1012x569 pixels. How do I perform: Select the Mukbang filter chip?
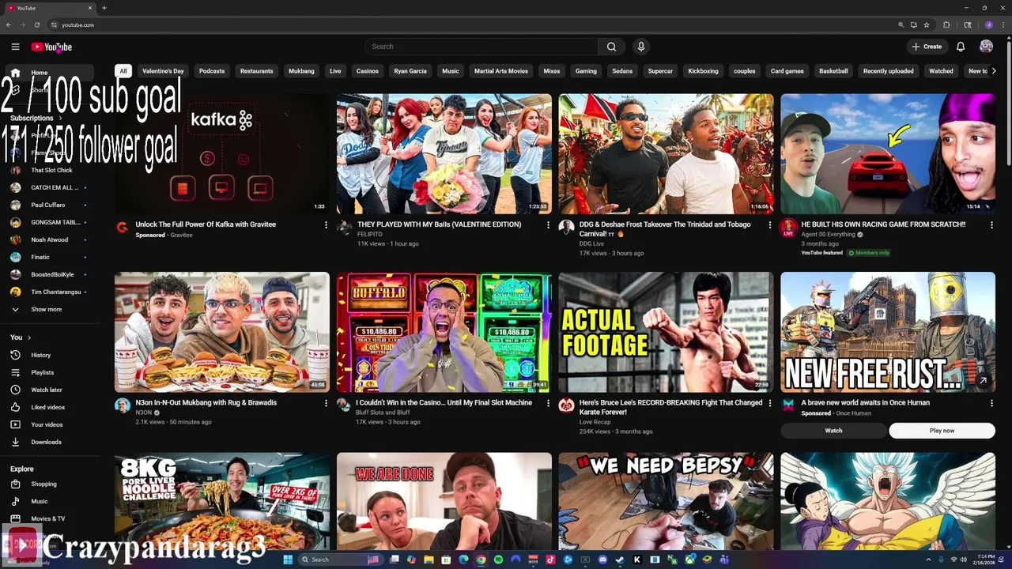(301, 71)
